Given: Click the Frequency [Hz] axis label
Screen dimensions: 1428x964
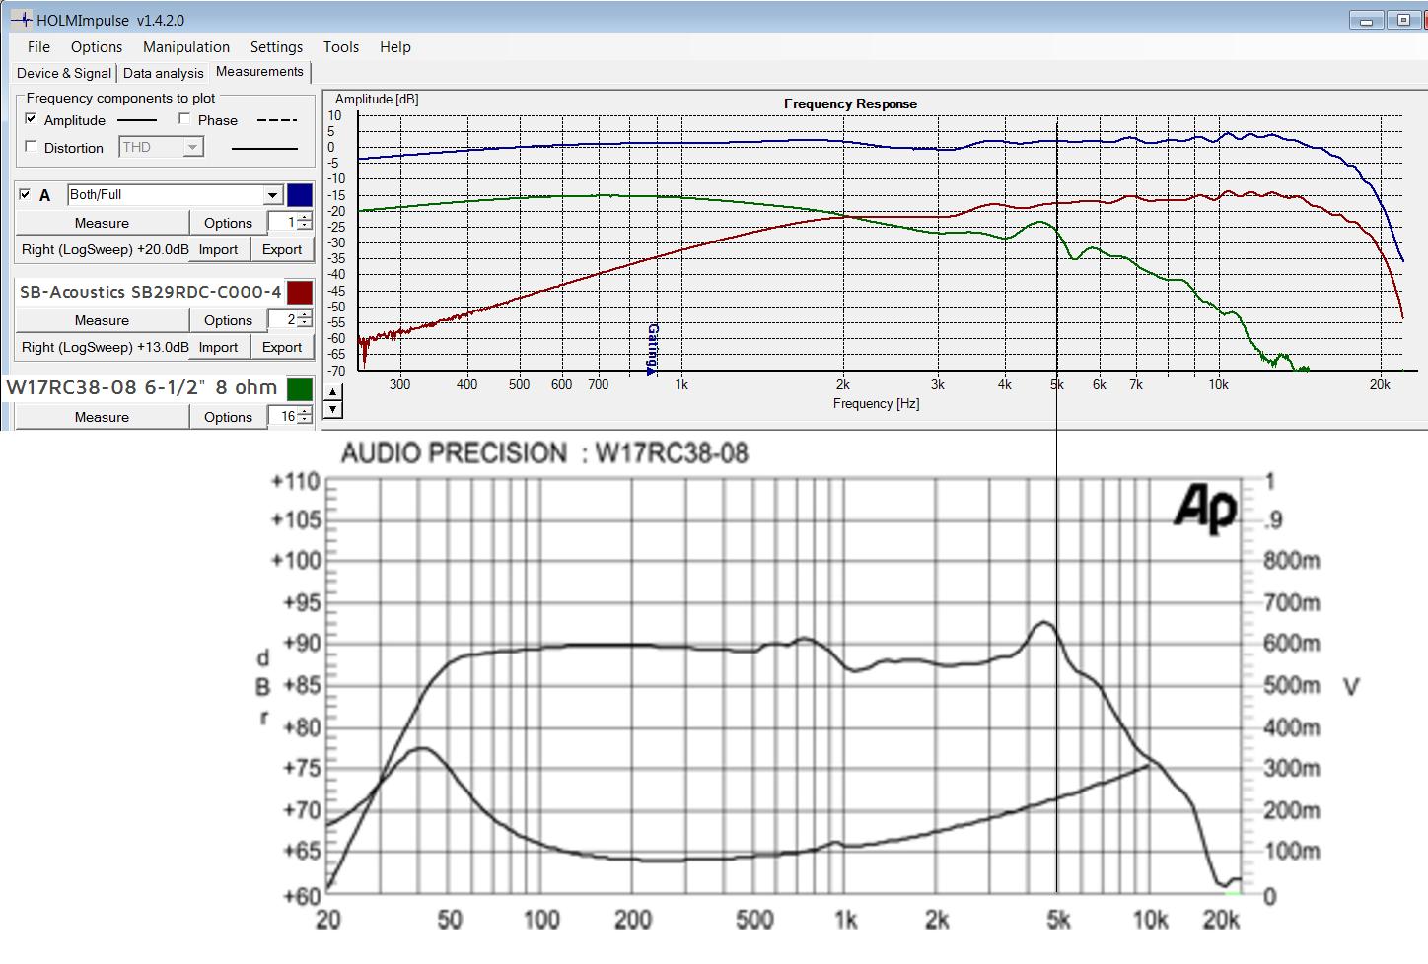Looking at the screenshot, I should tap(876, 403).
